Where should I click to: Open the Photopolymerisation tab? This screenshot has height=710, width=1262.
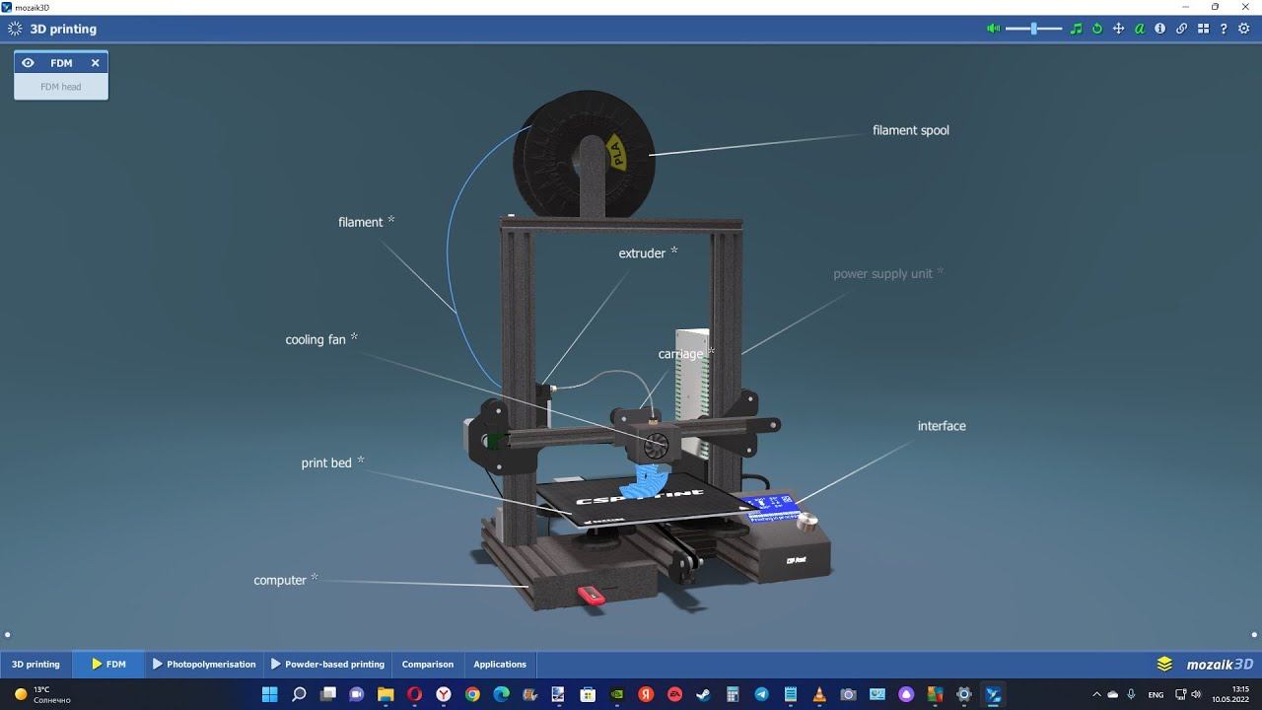[x=204, y=664]
